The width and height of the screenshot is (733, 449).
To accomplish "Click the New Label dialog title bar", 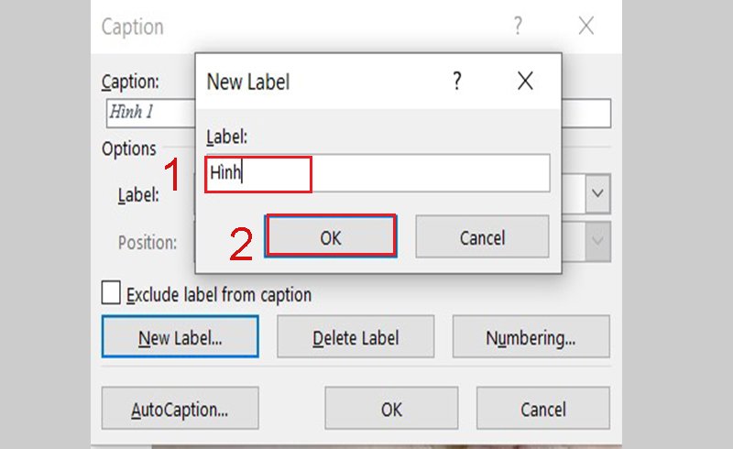I will 323,82.
